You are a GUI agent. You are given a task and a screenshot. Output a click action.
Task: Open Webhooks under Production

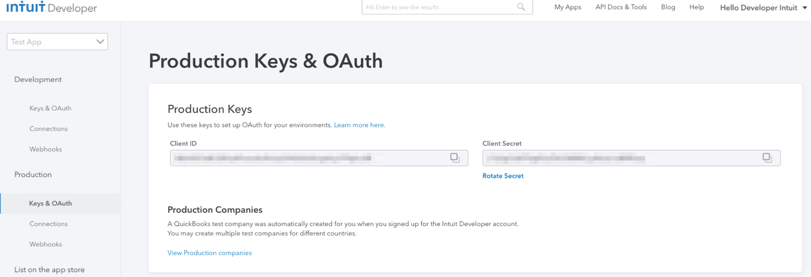click(46, 244)
